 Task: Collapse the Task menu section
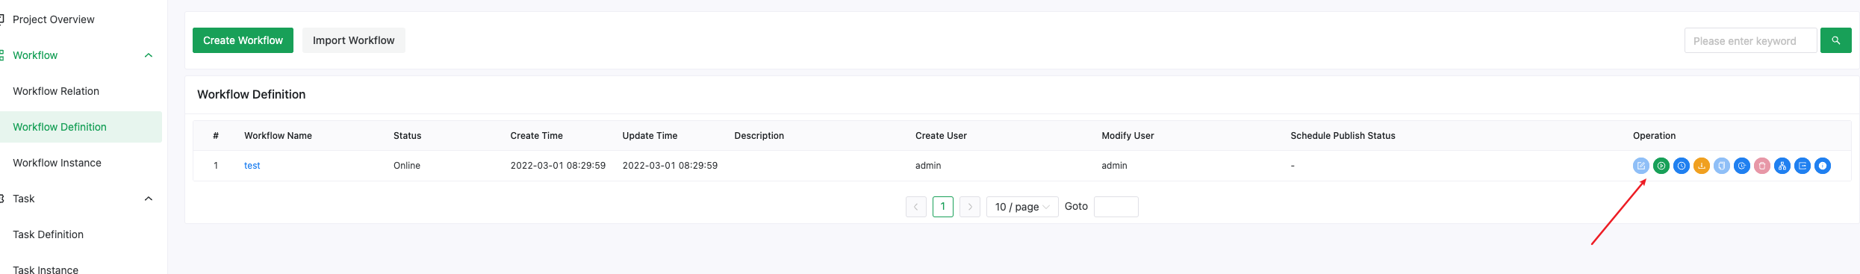point(149,199)
